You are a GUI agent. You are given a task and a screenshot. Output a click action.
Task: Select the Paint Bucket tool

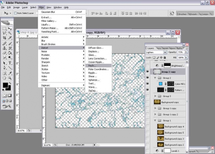10,53
